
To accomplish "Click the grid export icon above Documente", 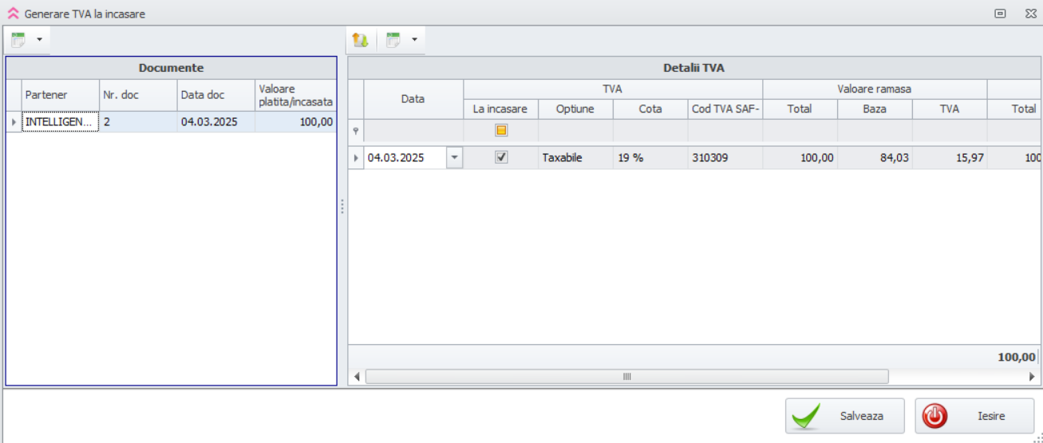I will (18, 40).
